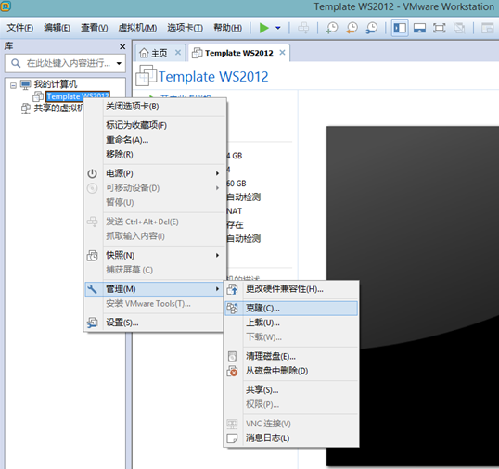Screen dimensions: 499x469
Task: Choose 重命名(A)... from context menu
Action: pos(155,140)
